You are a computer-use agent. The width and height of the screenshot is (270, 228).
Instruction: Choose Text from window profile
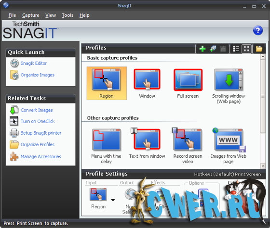(x=147, y=143)
